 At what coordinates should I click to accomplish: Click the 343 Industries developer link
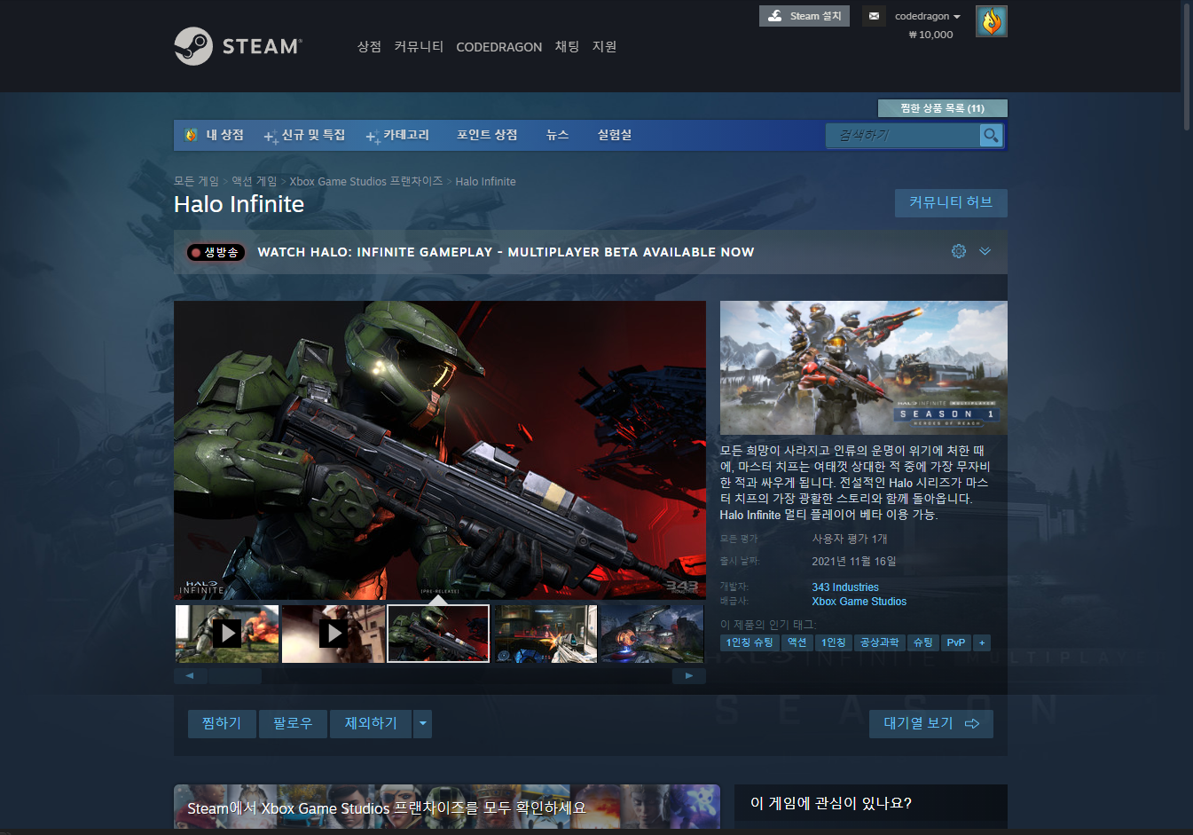[x=845, y=587]
